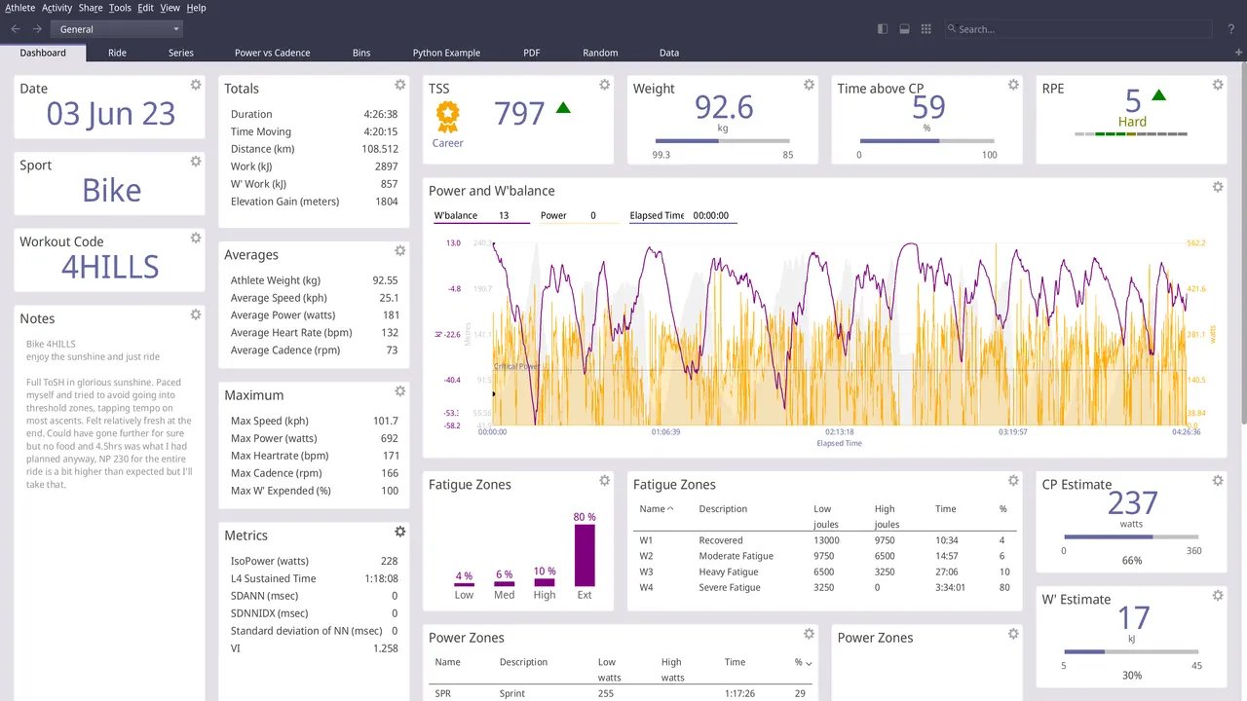Add a new chart with the plus icon
Screen dimensions: 1247x701
tap(1239, 53)
